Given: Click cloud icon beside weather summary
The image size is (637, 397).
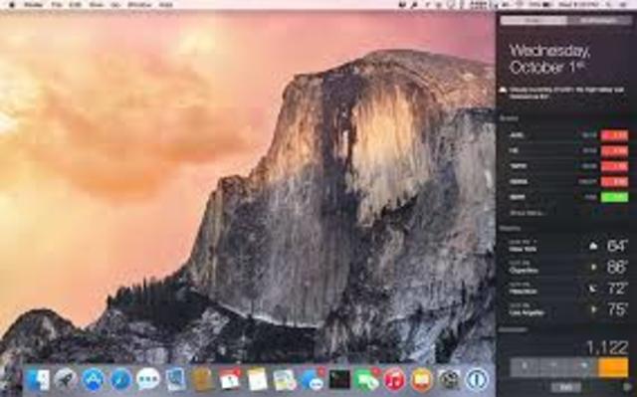Looking at the screenshot, I should coord(503,90).
